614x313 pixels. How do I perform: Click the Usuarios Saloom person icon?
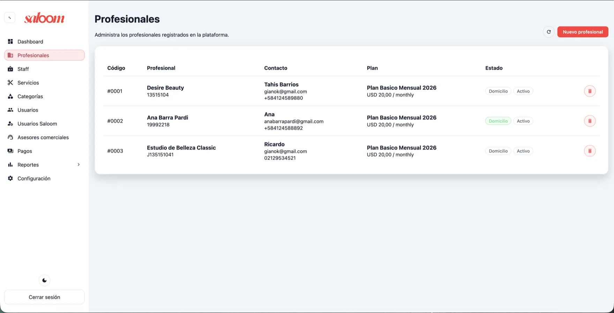10,124
